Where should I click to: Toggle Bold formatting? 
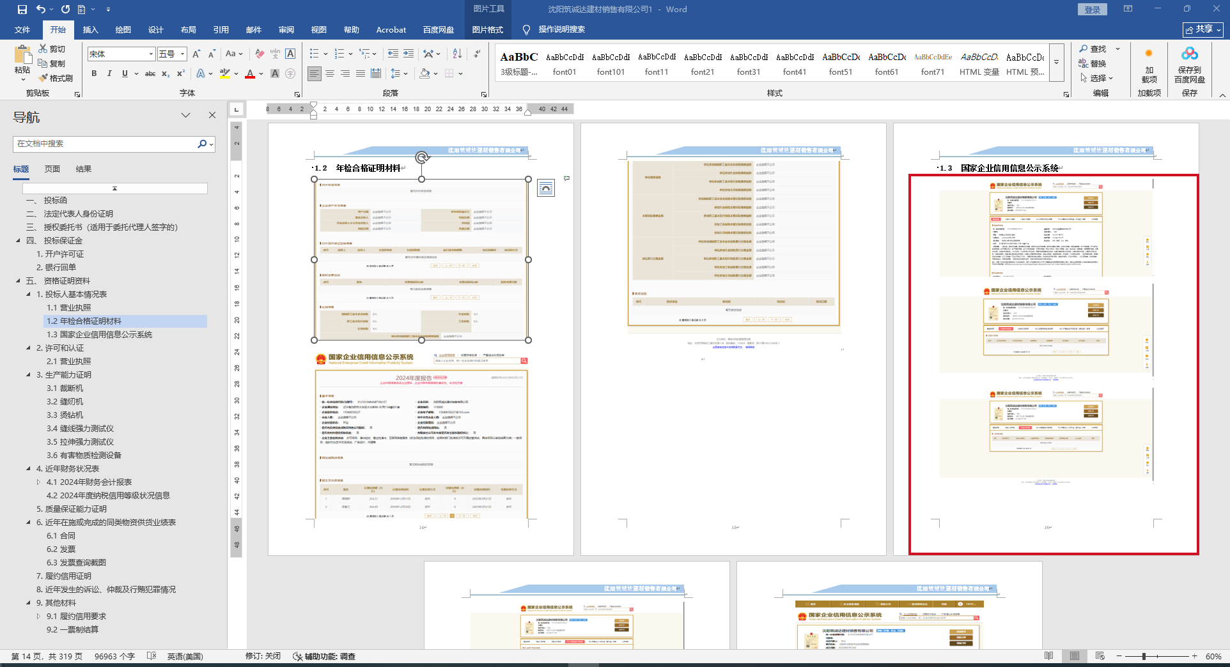tap(94, 73)
